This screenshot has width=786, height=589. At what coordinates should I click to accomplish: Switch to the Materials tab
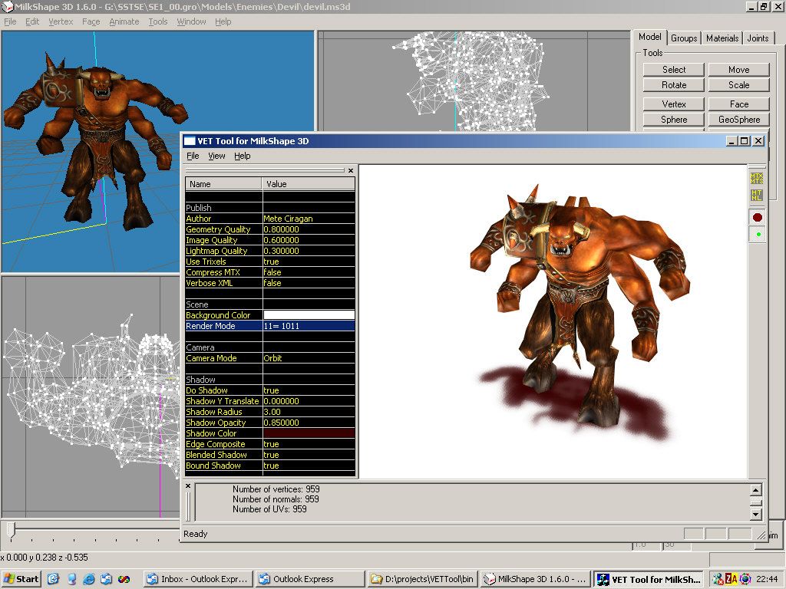click(722, 38)
